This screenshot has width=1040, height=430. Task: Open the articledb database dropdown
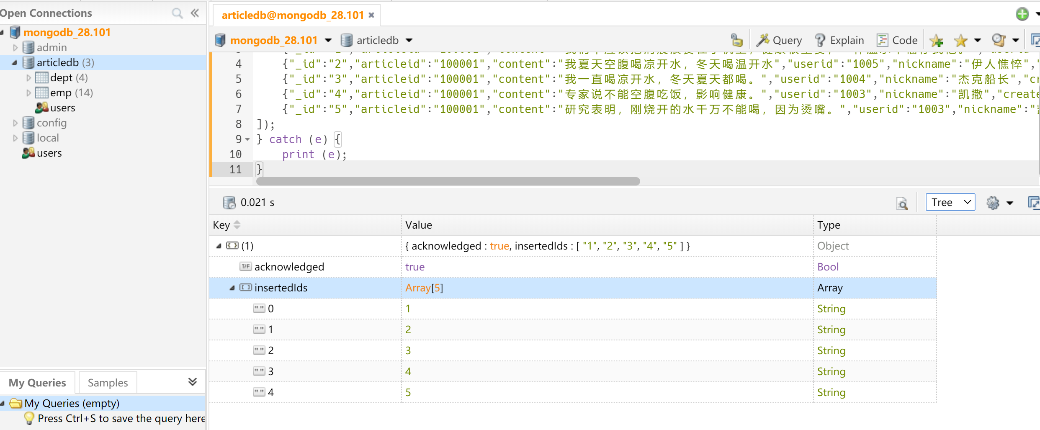409,40
